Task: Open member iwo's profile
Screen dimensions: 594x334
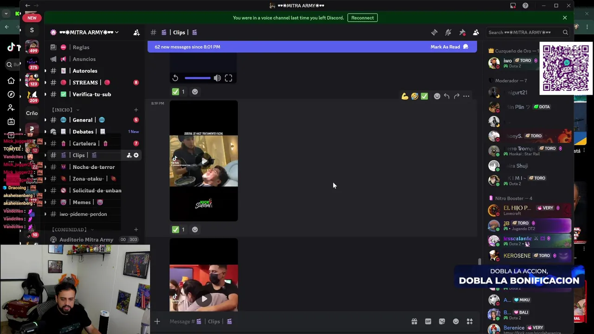Action: 513,63
